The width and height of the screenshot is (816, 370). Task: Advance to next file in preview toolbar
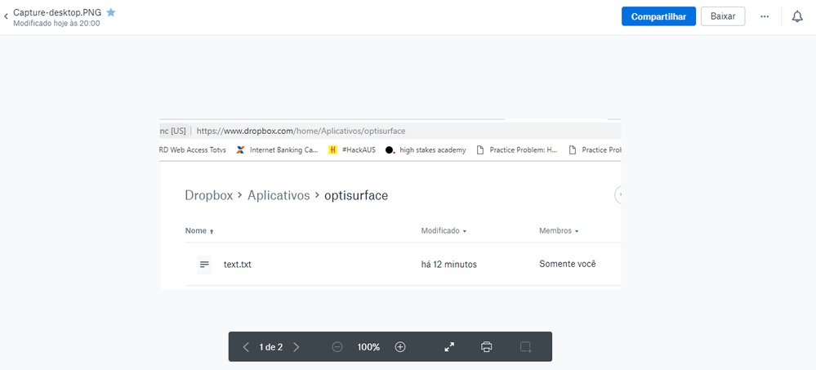[296, 347]
